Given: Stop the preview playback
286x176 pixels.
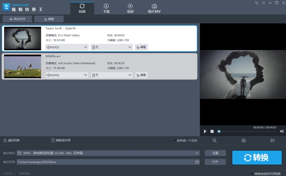Looking at the screenshot, I should click(x=212, y=131).
